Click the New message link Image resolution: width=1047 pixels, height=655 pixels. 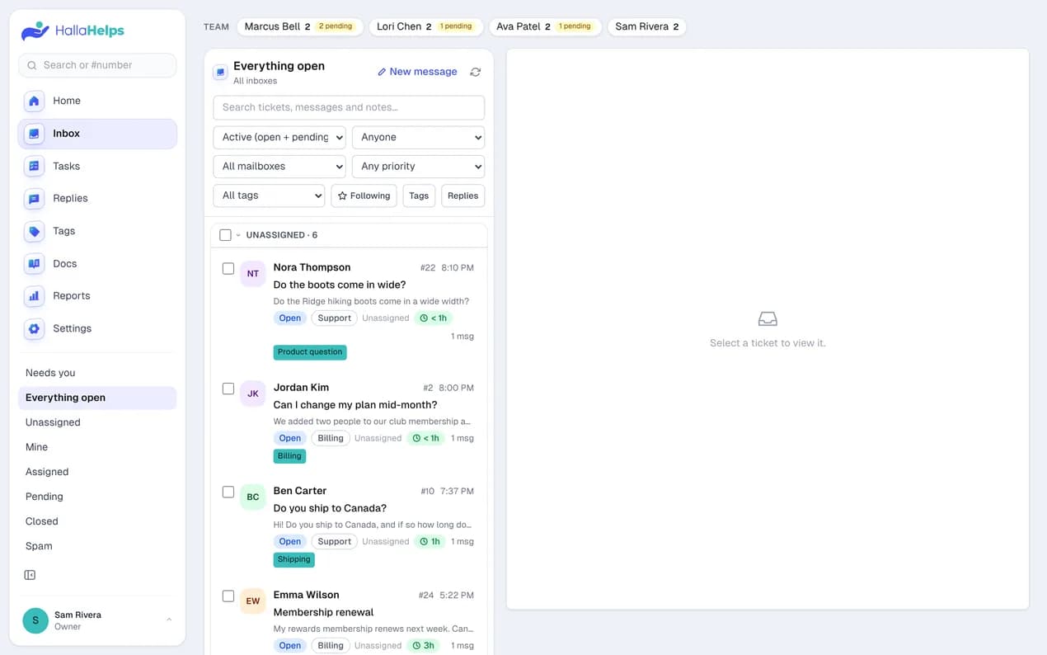[417, 72]
